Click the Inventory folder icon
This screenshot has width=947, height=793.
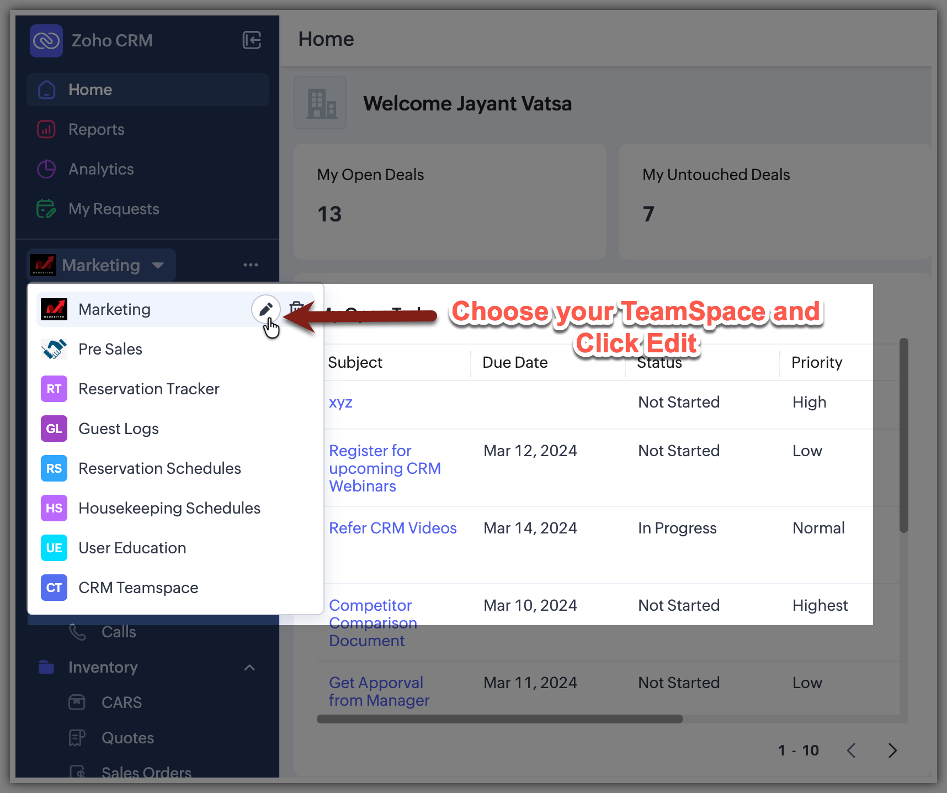[46, 667]
